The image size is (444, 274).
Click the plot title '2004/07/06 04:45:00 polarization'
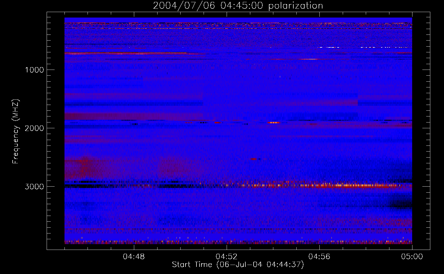point(238,6)
